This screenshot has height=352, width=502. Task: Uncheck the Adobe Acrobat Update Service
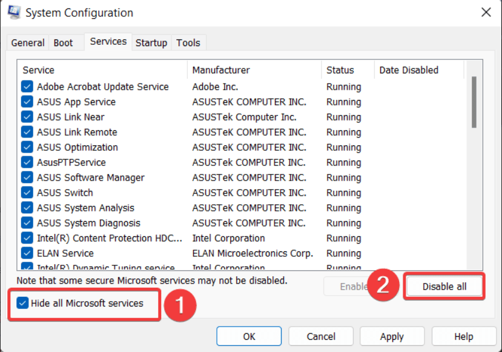tap(26, 87)
